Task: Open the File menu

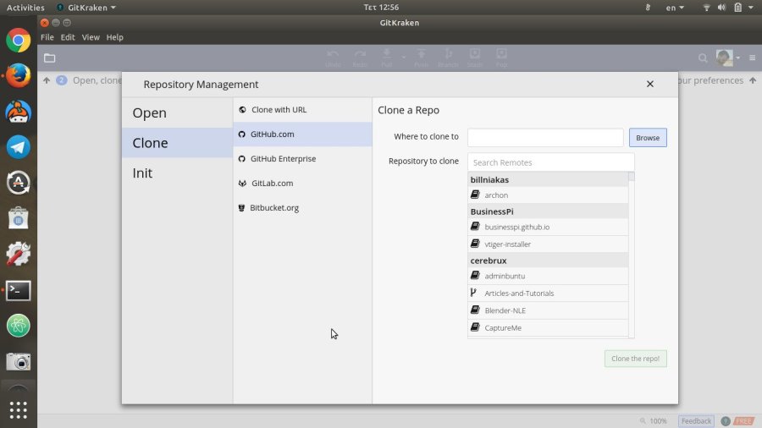Action: [x=47, y=37]
